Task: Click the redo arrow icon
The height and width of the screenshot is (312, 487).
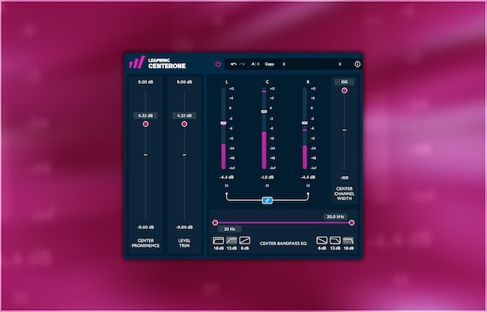Action: (243, 64)
